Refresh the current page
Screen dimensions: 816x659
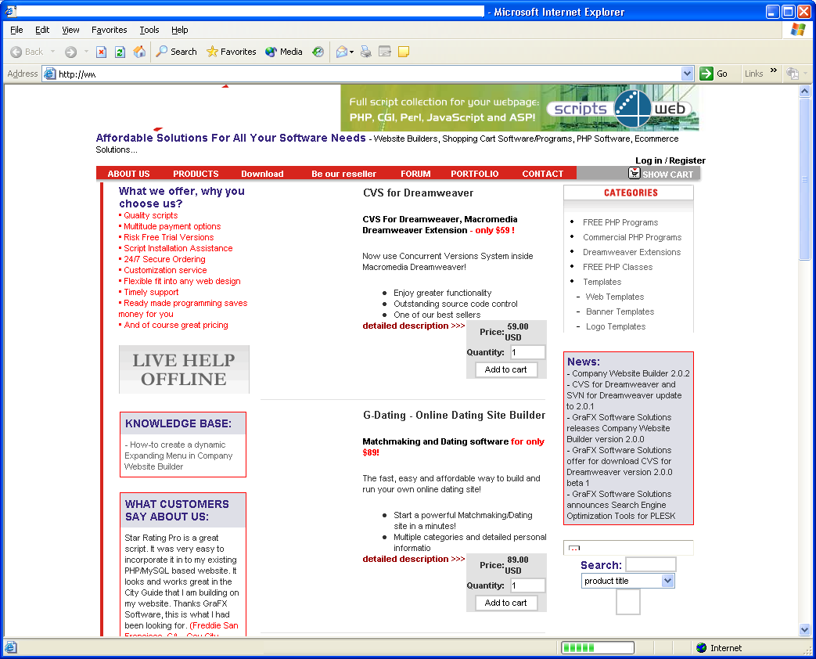pyautogui.click(x=120, y=52)
